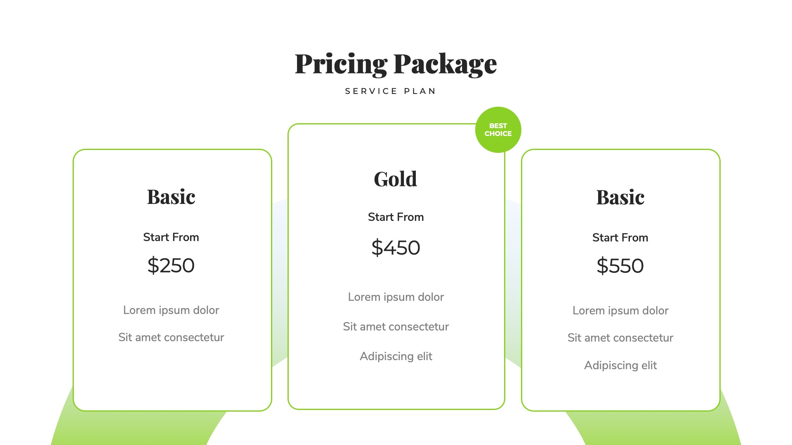Click Sit amet consectetur in the $550 card
Screen dimensions: 792x445
click(x=620, y=338)
